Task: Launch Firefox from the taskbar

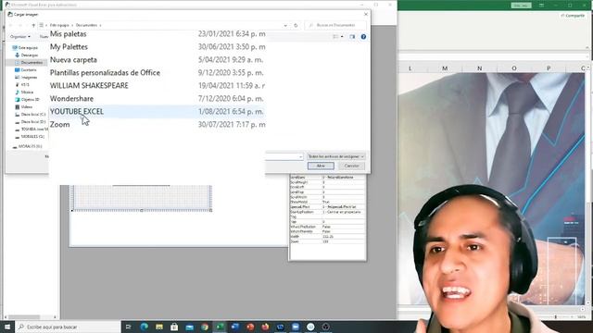Action: click(x=265, y=327)
